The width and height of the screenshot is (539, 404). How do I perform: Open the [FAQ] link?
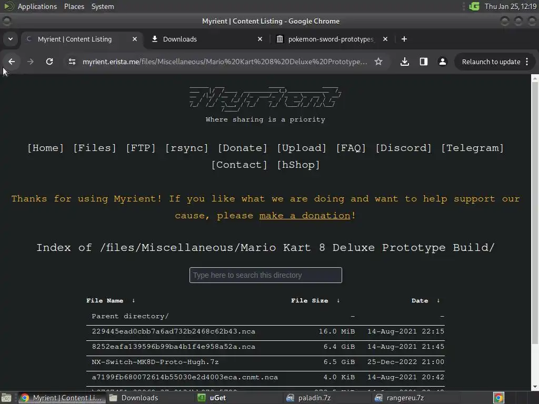pos(351,148)
